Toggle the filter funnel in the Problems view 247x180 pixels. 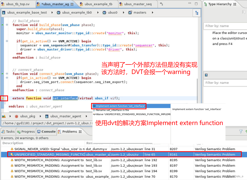(x=240, y=131)
